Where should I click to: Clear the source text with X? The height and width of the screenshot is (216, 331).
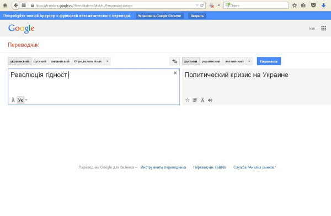point(175,73)
